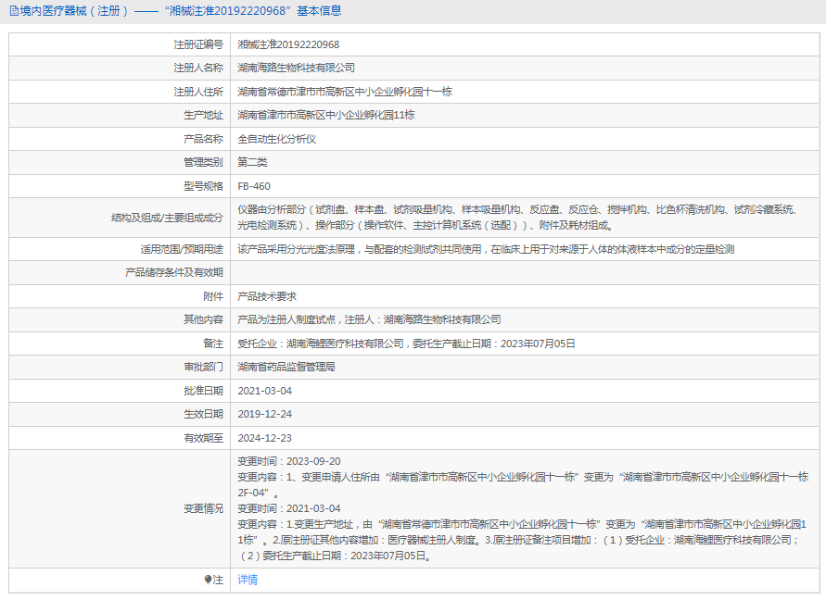This screenshot has width=826, height=600.
Task: Open the 详情 link
Action: coord(248,580)
